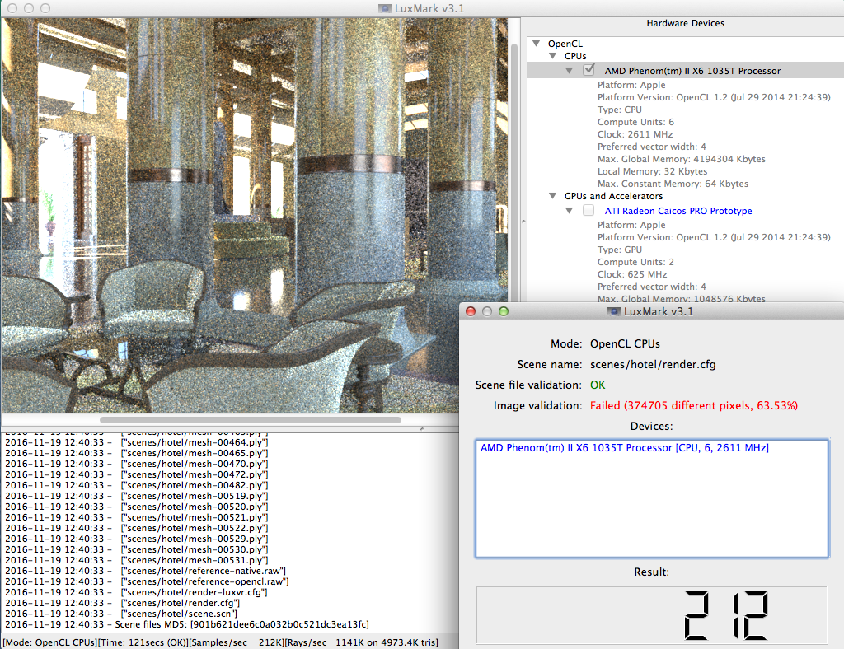The image size is (844, 649).
Task: Click the main window zoom button
Action: (47, 7)
